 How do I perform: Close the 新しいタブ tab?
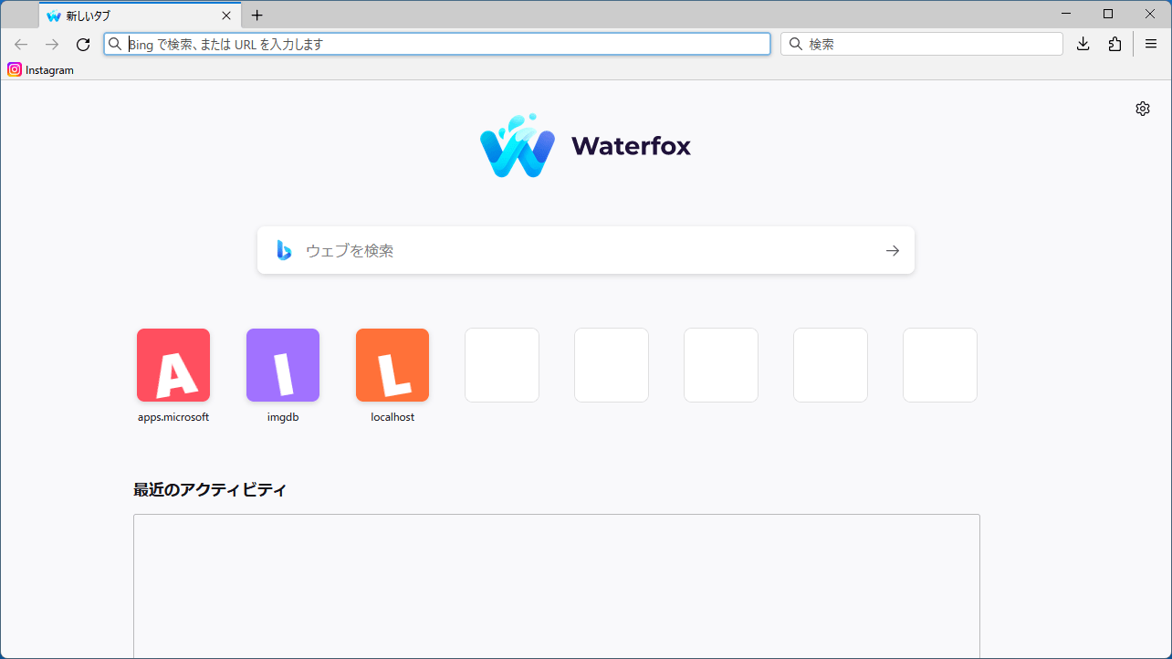[x=226, y=16]
